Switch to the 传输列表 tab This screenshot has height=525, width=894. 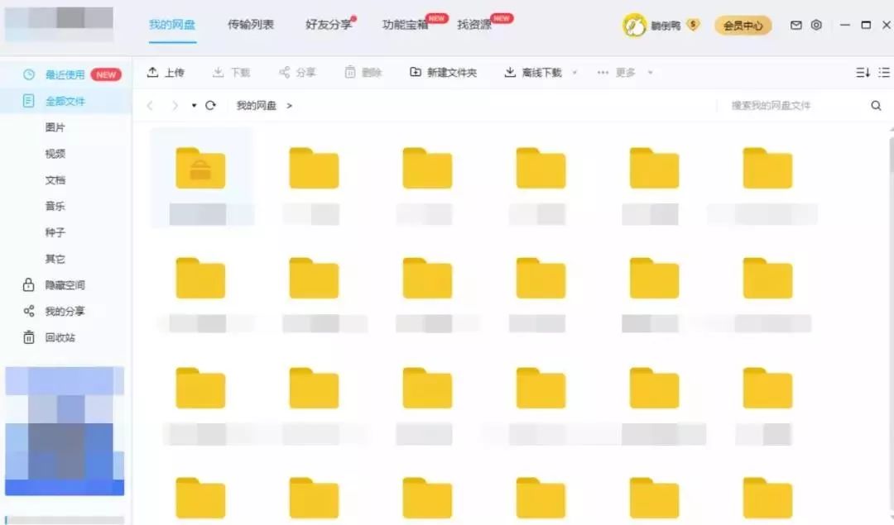pyautogui.click(x=251, y=25)
